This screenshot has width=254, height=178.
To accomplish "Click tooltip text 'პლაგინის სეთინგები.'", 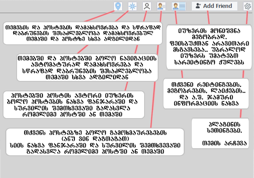I will [225, 127].
